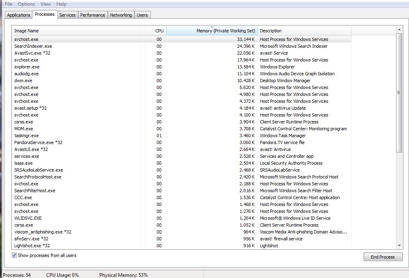The width and height of the screenshot is (409, 278).
Task: Open the Help menu
Action: click(61, 4)
